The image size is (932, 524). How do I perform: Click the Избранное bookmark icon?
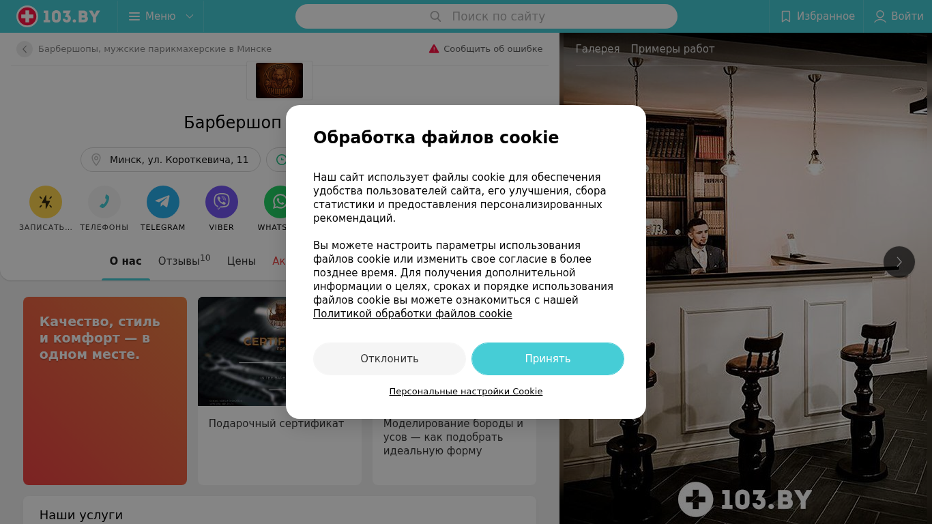click(x=786, y=16)
